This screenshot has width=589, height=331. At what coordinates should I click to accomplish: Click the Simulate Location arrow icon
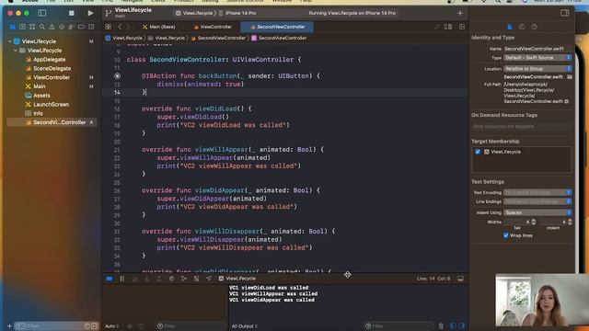click(x=209, y=279)
